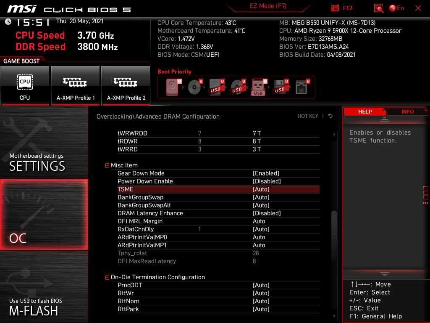The image size is (430, 323).
Task: Select the USB hard disk boot device icon
Action: coord(216,87)
